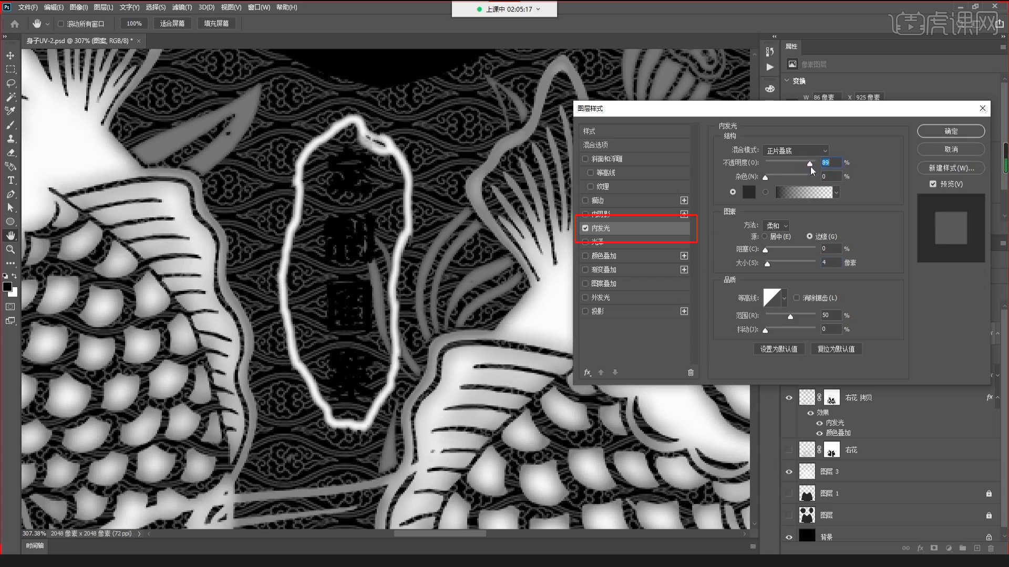Image resolution: width=1009 pixels, height=567 pixels.
Task: Select the Brush tool
Action: click(x=11, y=125)
